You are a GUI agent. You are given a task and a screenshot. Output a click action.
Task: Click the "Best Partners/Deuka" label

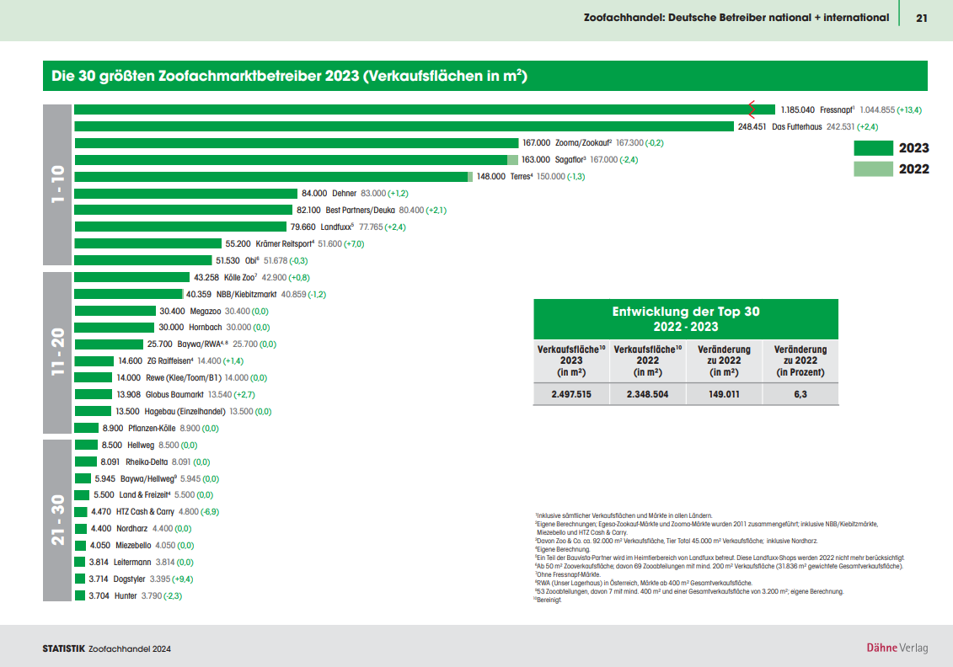[361, 211]
